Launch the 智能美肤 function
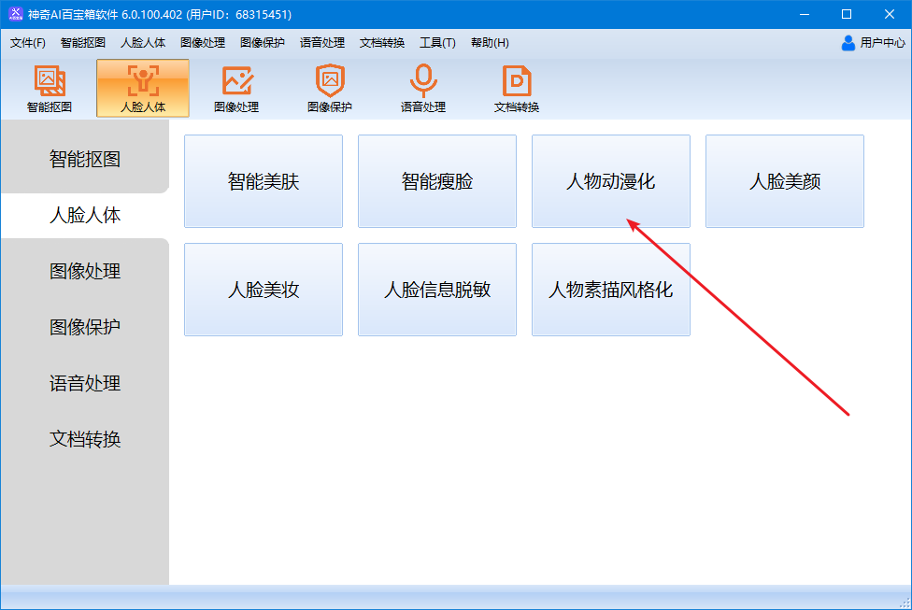This screenshot has height=610, width=912. tap(264, 181)
